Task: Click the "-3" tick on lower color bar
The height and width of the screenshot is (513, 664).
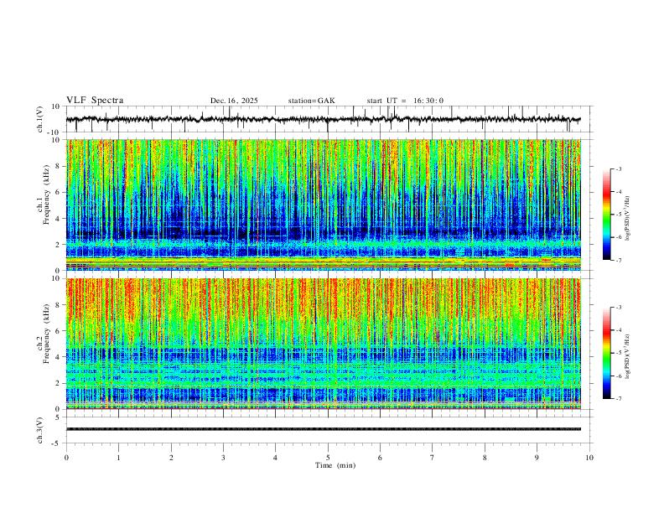Action: click(619, 308)
